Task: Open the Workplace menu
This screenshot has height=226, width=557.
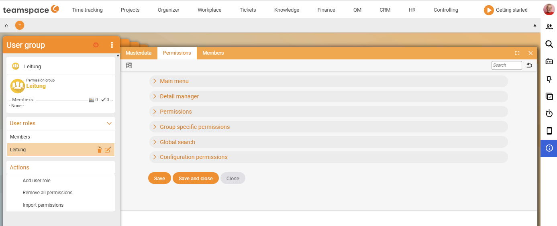Action: [210, 10]
